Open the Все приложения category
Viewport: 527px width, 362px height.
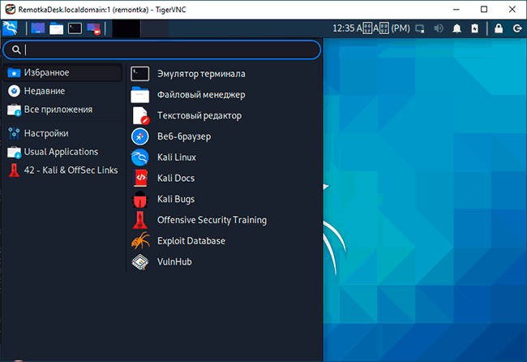pyautogui.click(x=62, y=110)
